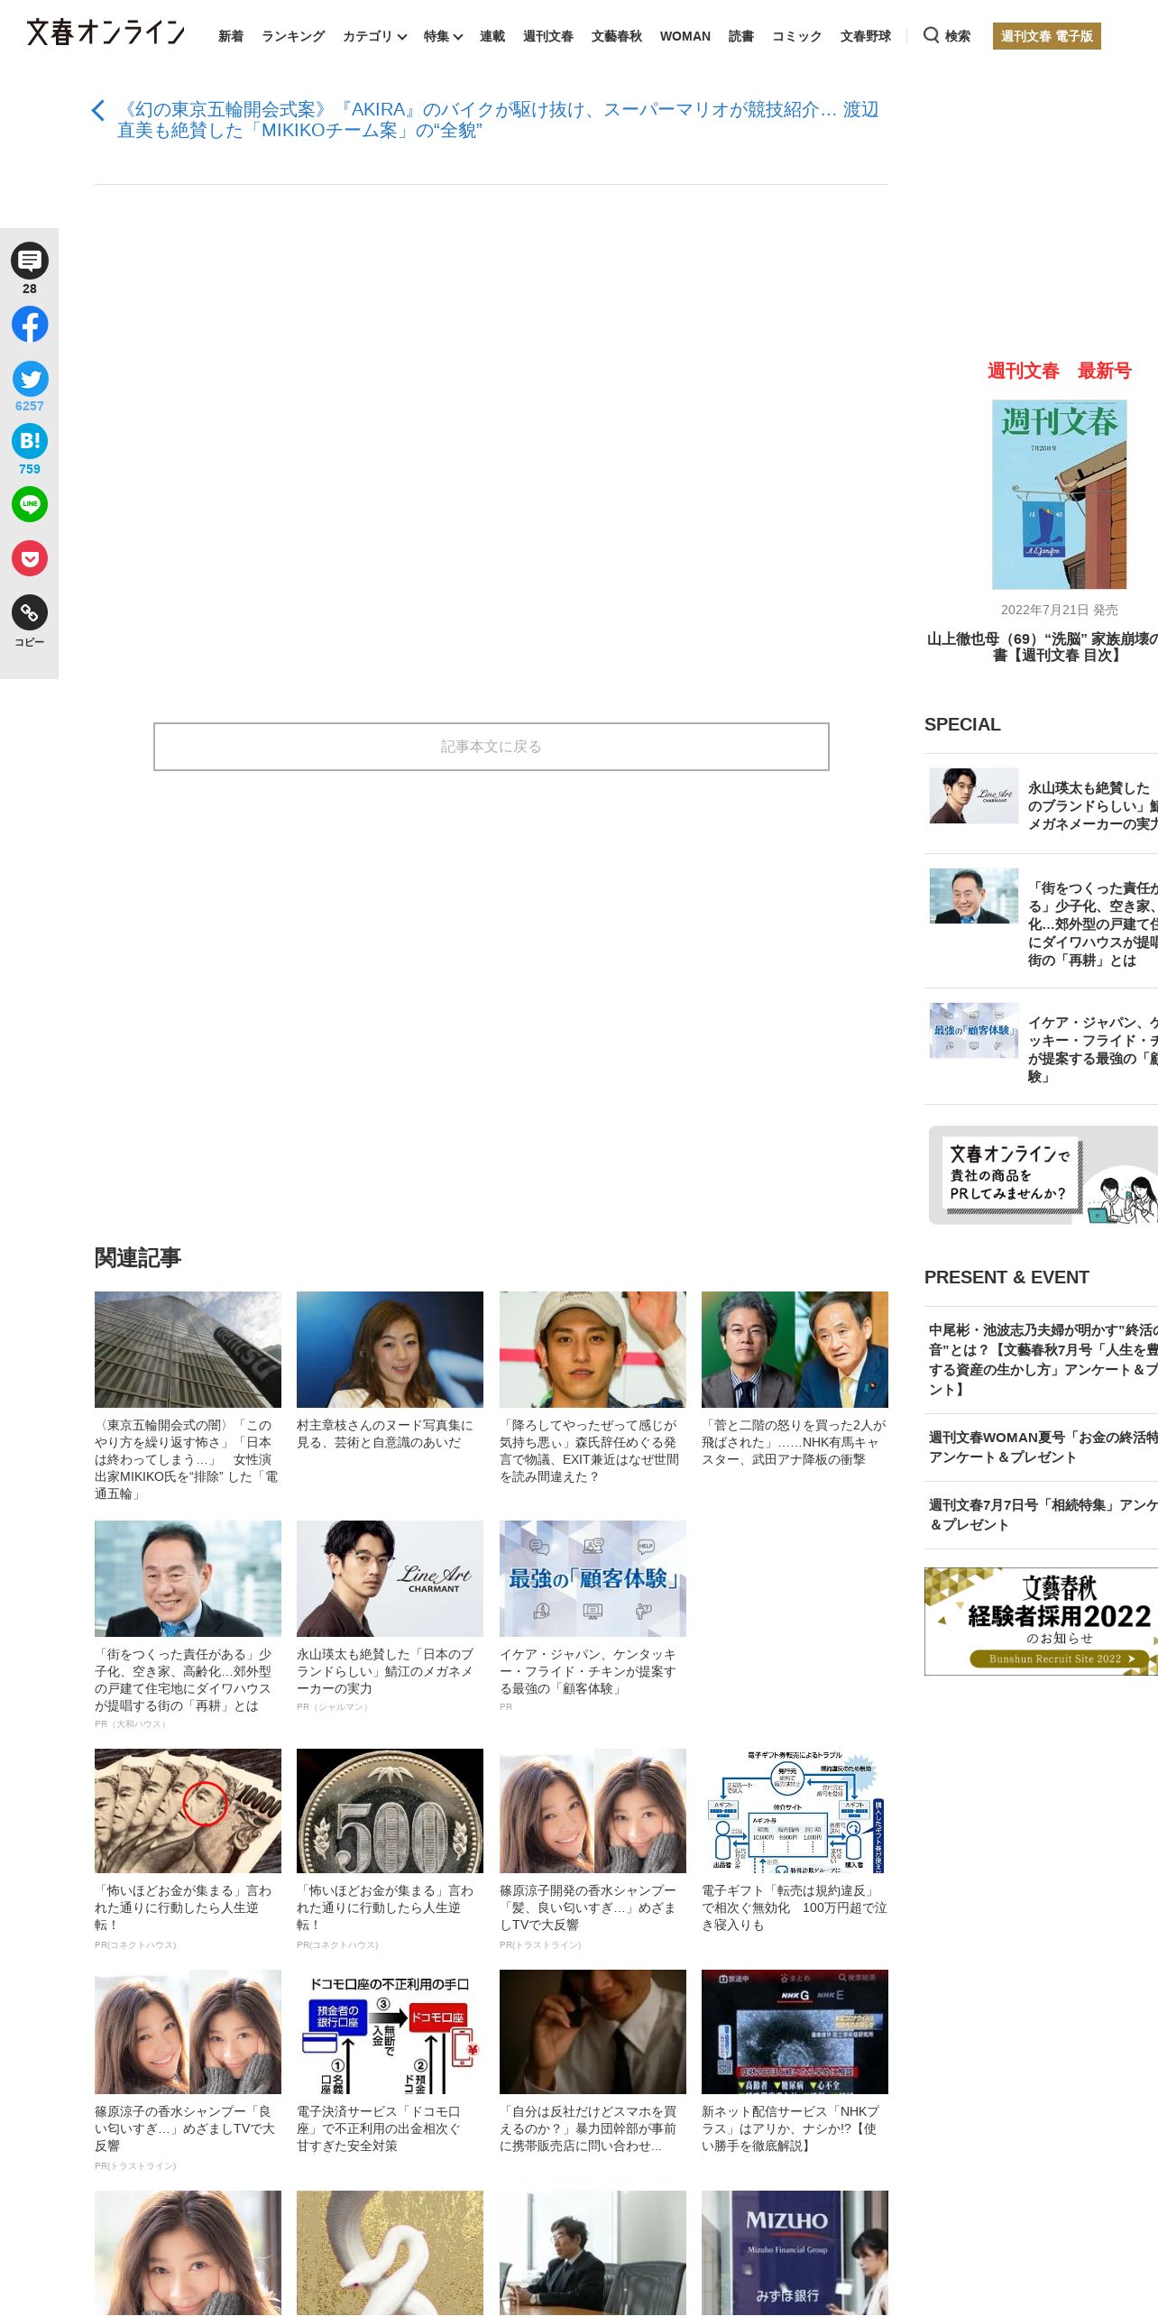Open the 週刊文春7月7日号 相続特集 link
This screenshot has width=1158, height=2316.
[1043, 1514]
